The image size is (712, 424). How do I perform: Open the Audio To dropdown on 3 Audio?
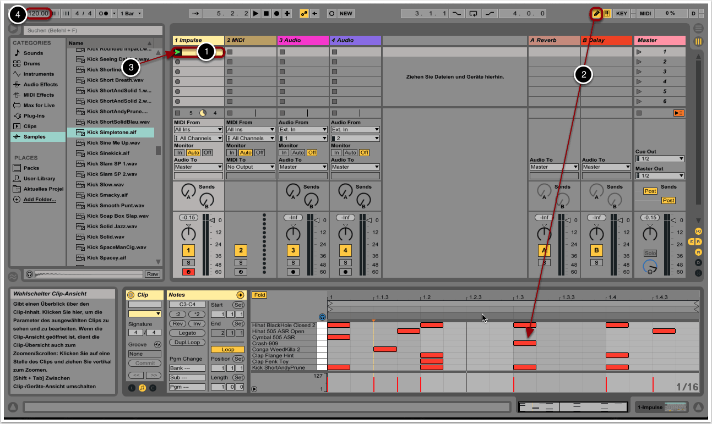pos(302,166)
